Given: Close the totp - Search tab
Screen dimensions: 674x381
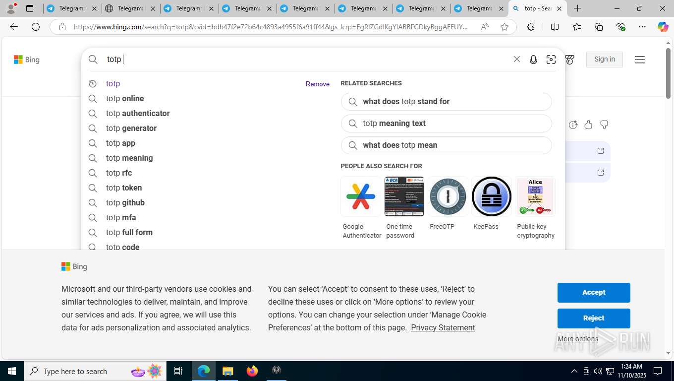Looking at the screenshot, I should [559, 8].
